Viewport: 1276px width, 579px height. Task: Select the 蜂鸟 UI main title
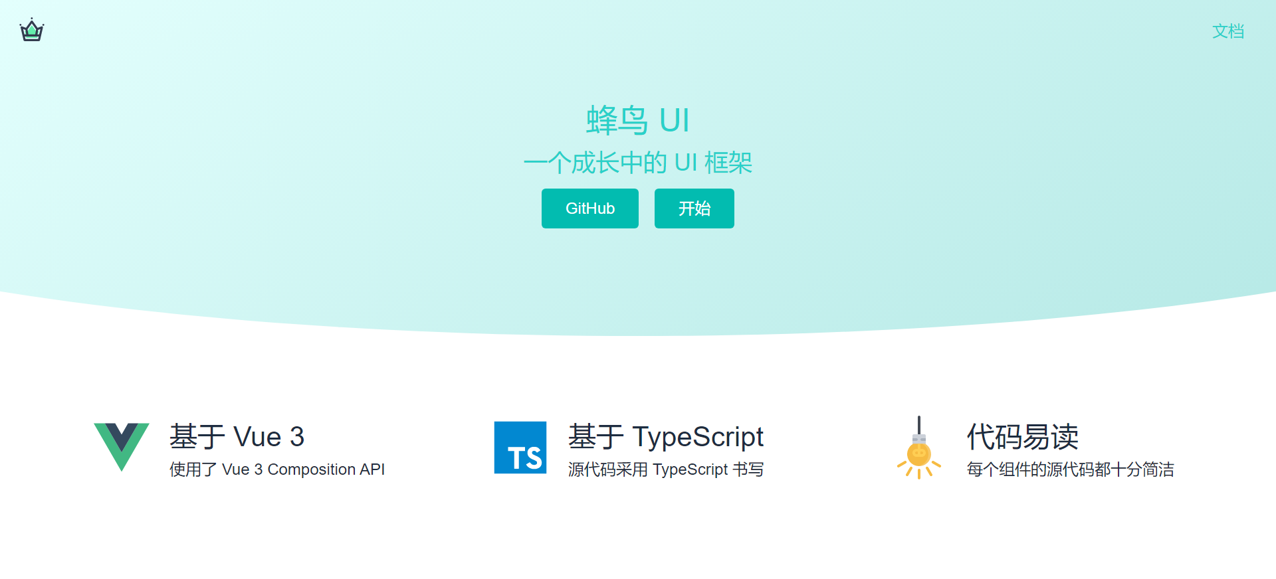[637, 120]
